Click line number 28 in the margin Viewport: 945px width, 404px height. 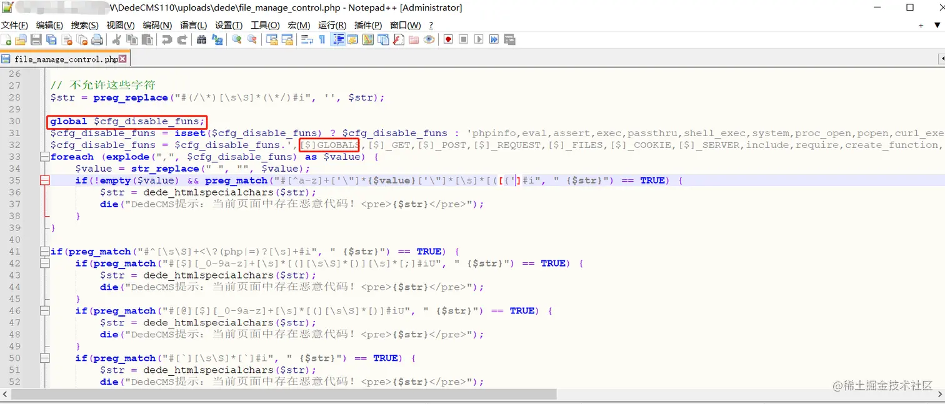tap(14, 97)
